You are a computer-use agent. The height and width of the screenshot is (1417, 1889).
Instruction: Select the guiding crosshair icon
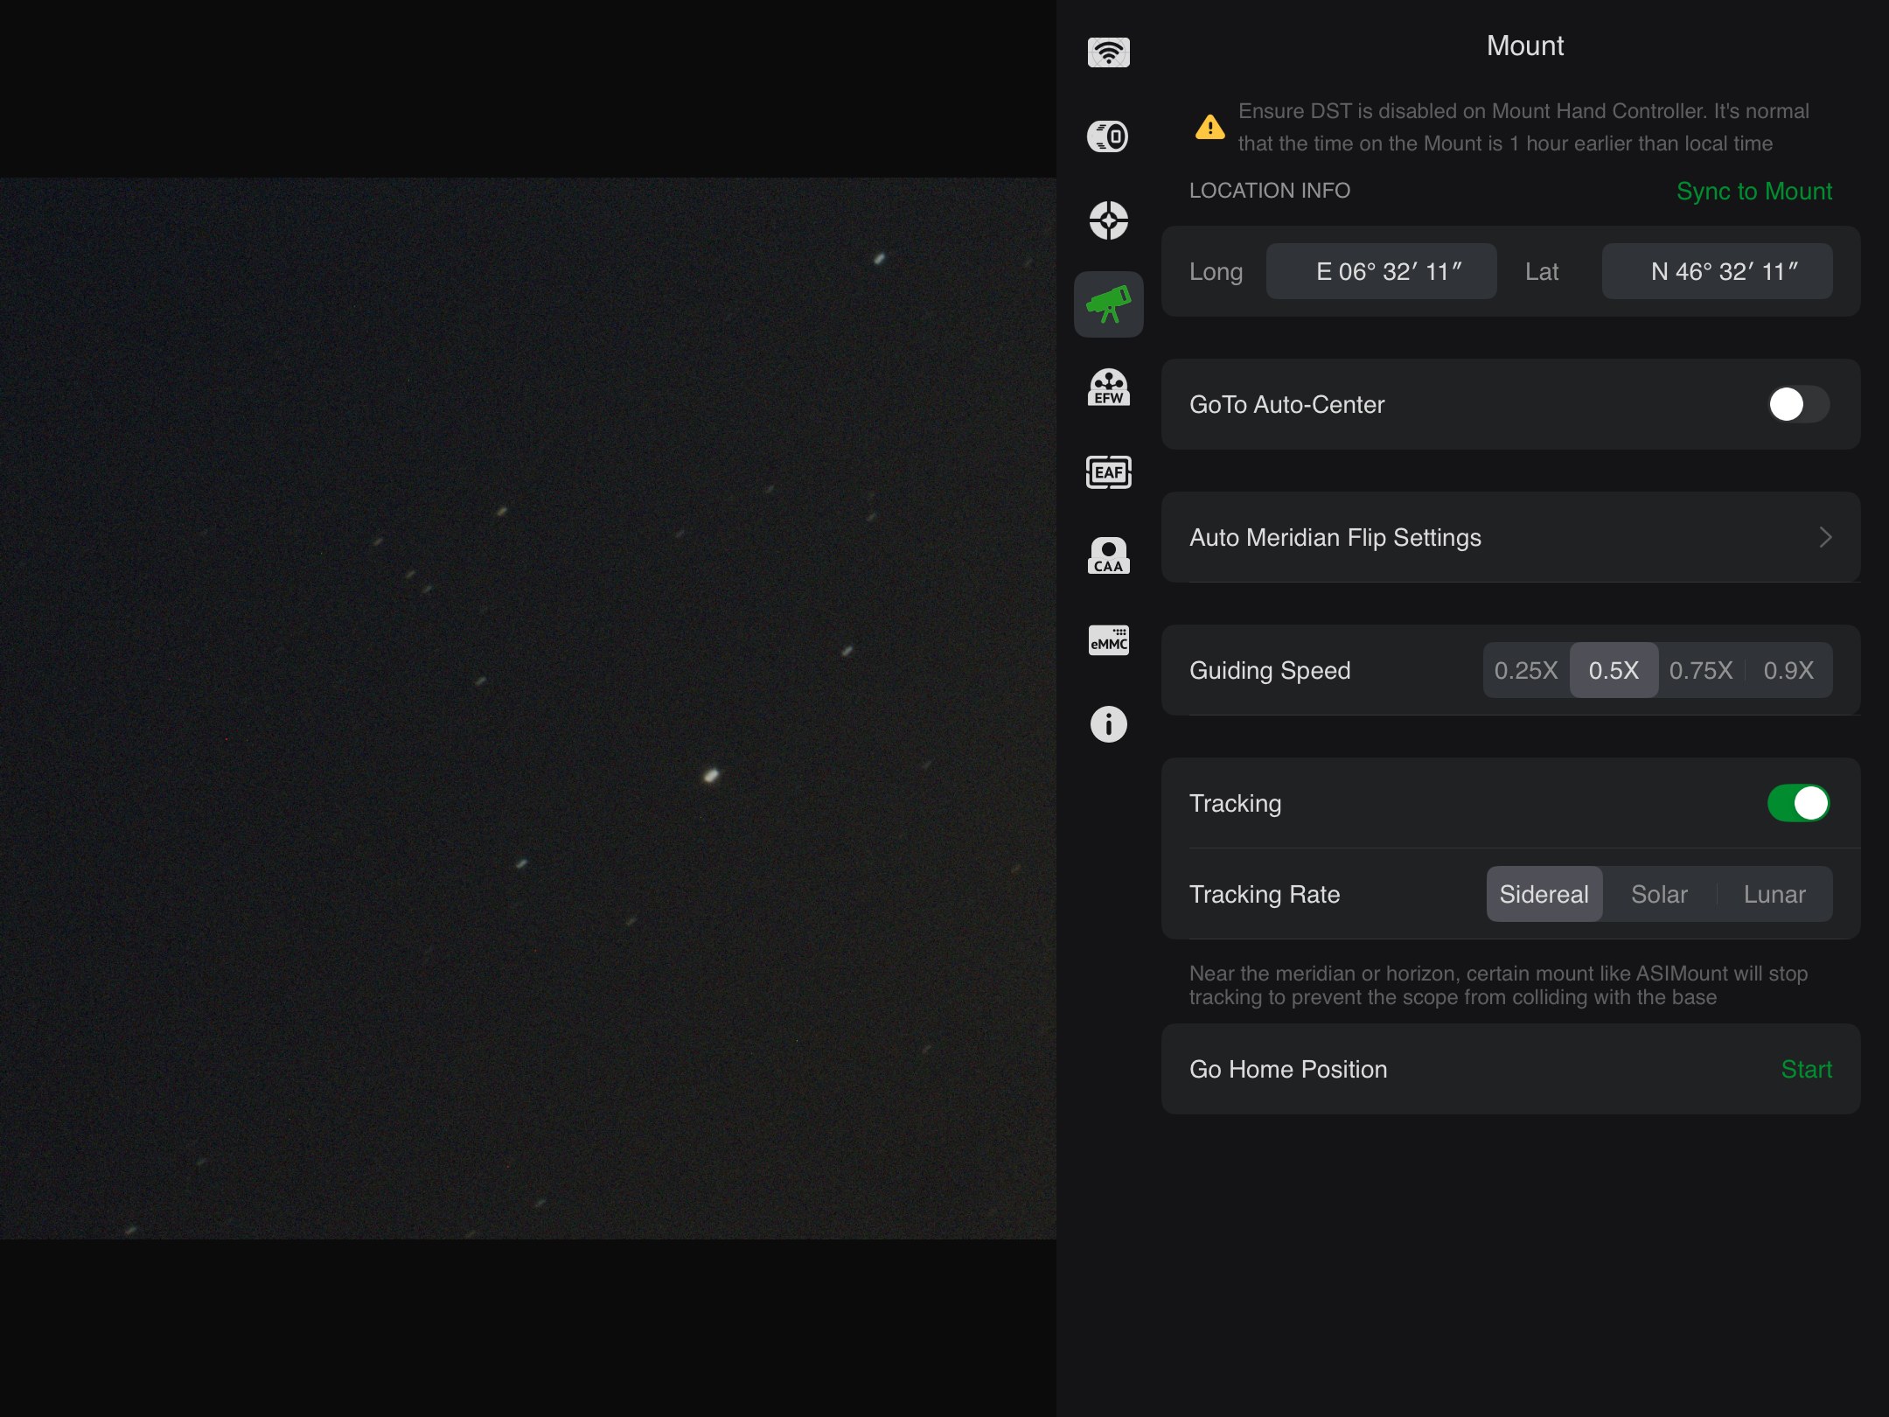(x=1108, y=220)
